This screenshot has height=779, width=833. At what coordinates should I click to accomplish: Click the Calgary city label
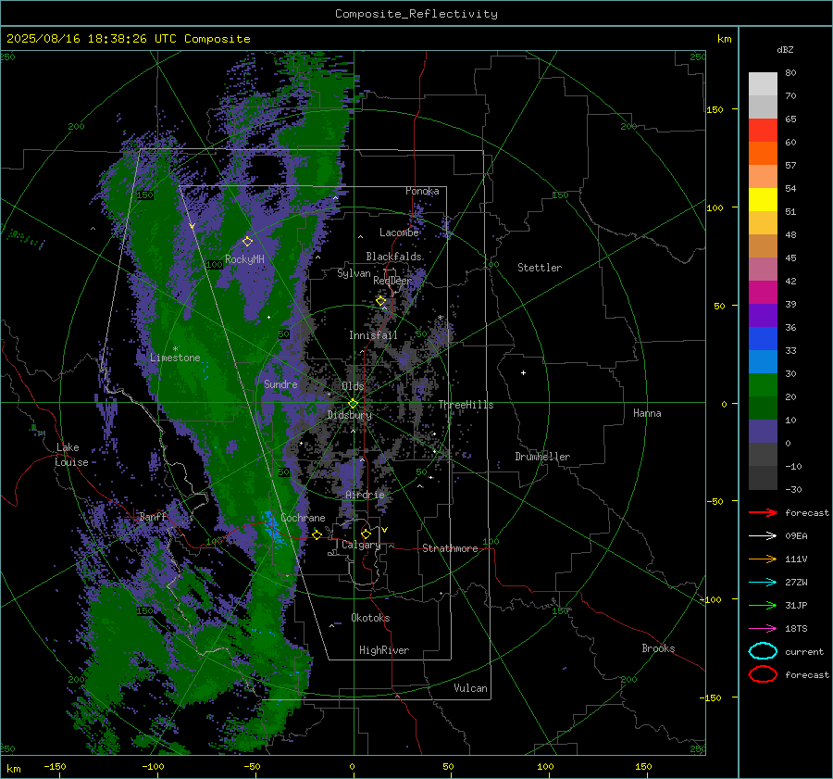point(361,545)
